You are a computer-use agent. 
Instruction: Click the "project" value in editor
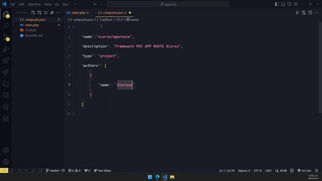107,56
